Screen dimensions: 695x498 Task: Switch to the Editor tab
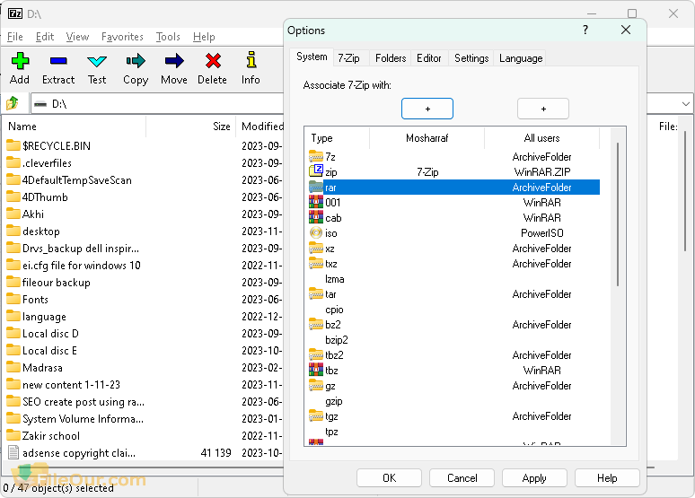(428, 58)
